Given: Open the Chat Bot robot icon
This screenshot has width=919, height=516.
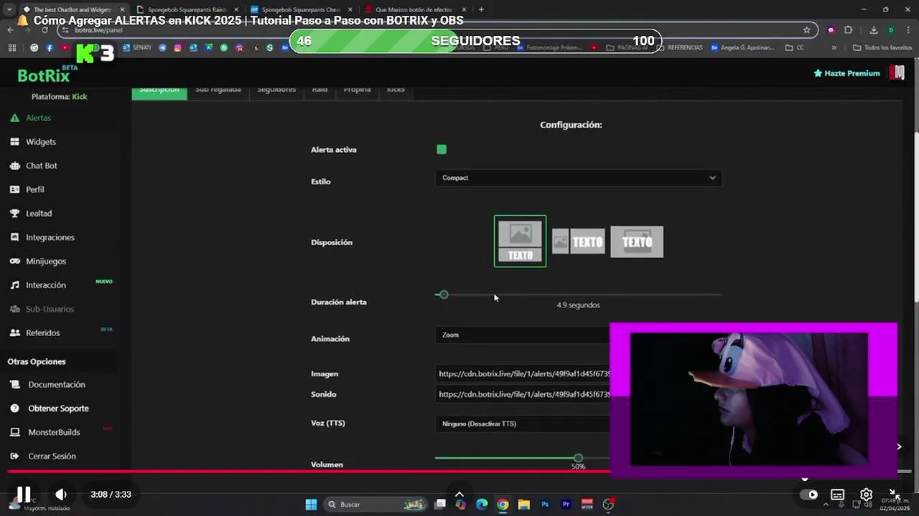Looking at the screenshot, I should (14, 166).
